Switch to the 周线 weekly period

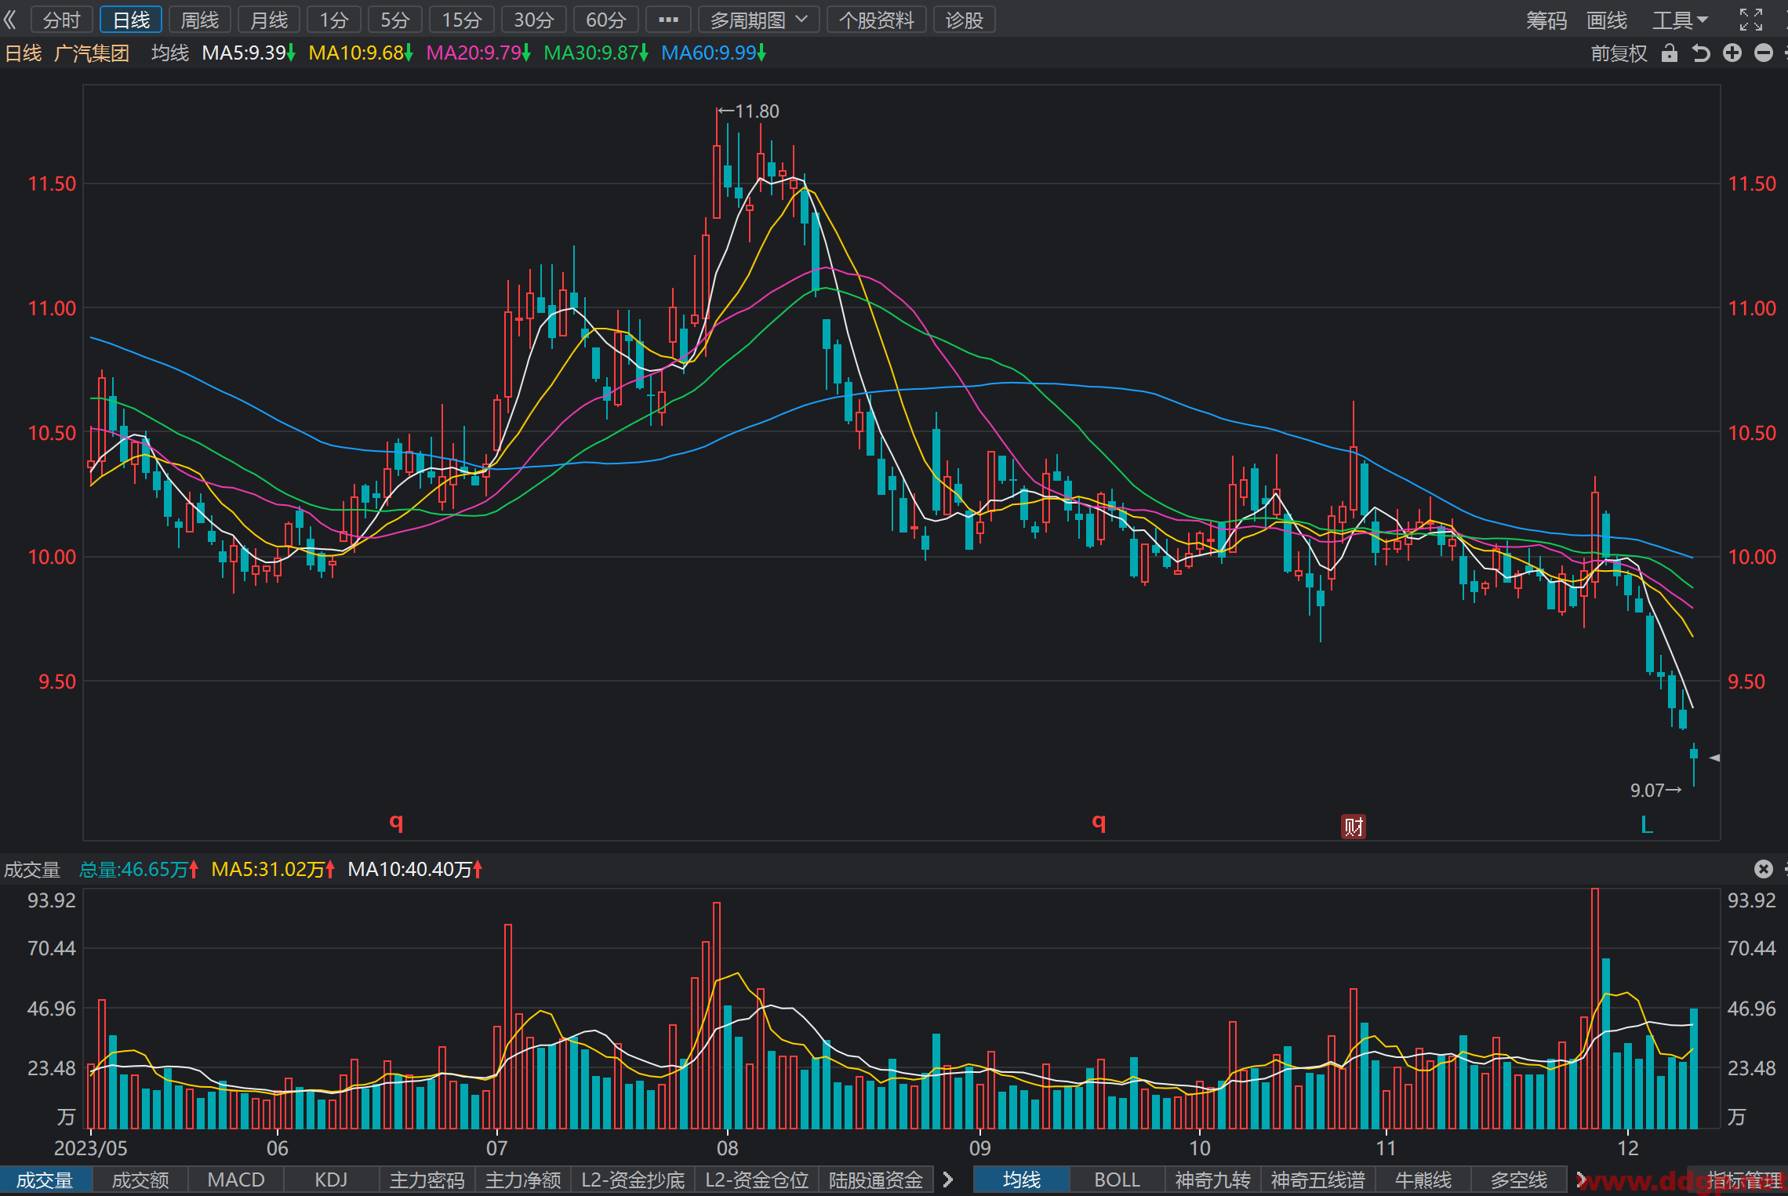[199, 20]
